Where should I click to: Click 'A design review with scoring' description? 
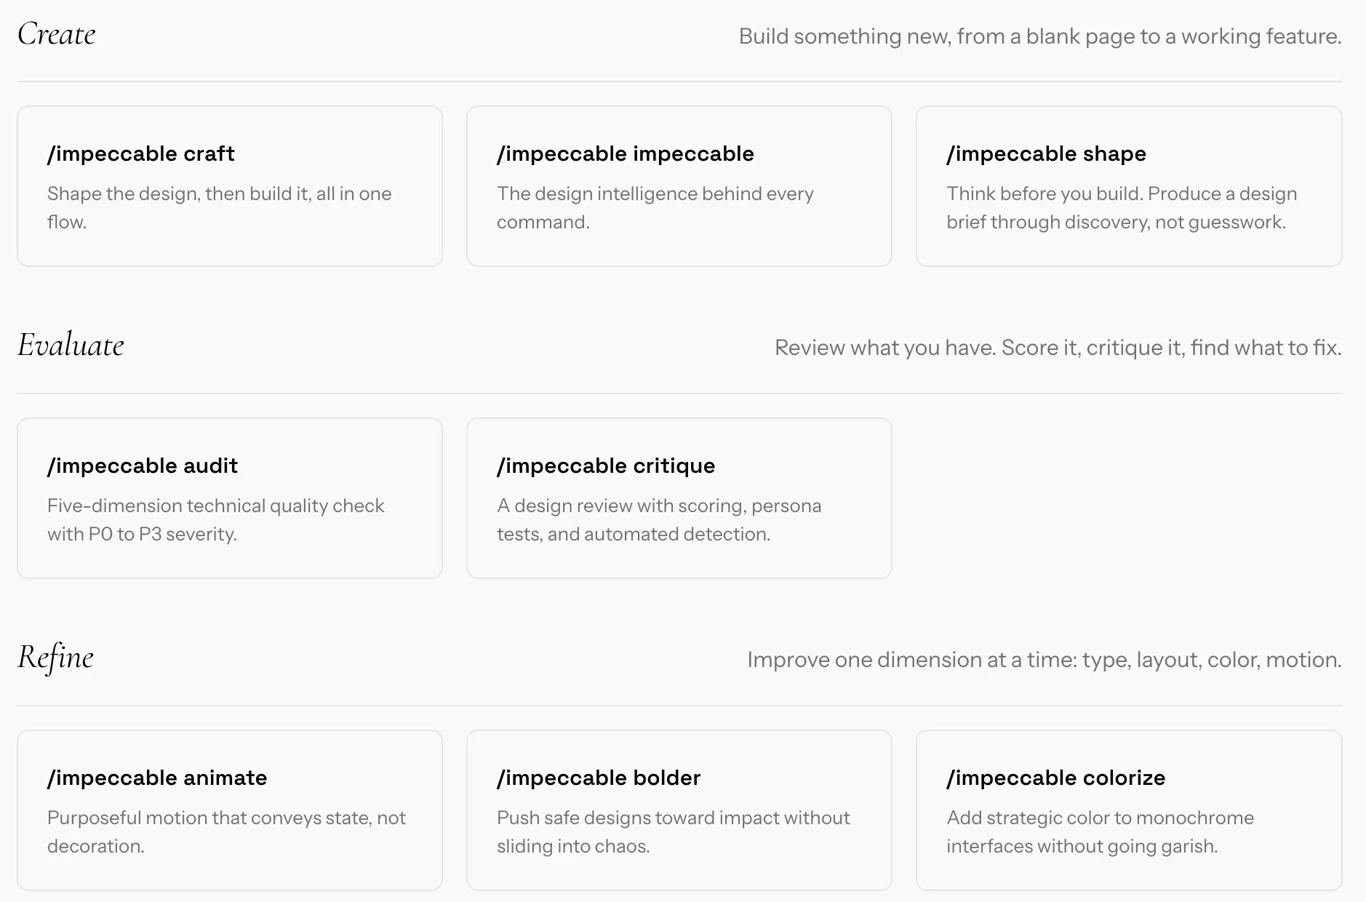(x=659, y=520)
